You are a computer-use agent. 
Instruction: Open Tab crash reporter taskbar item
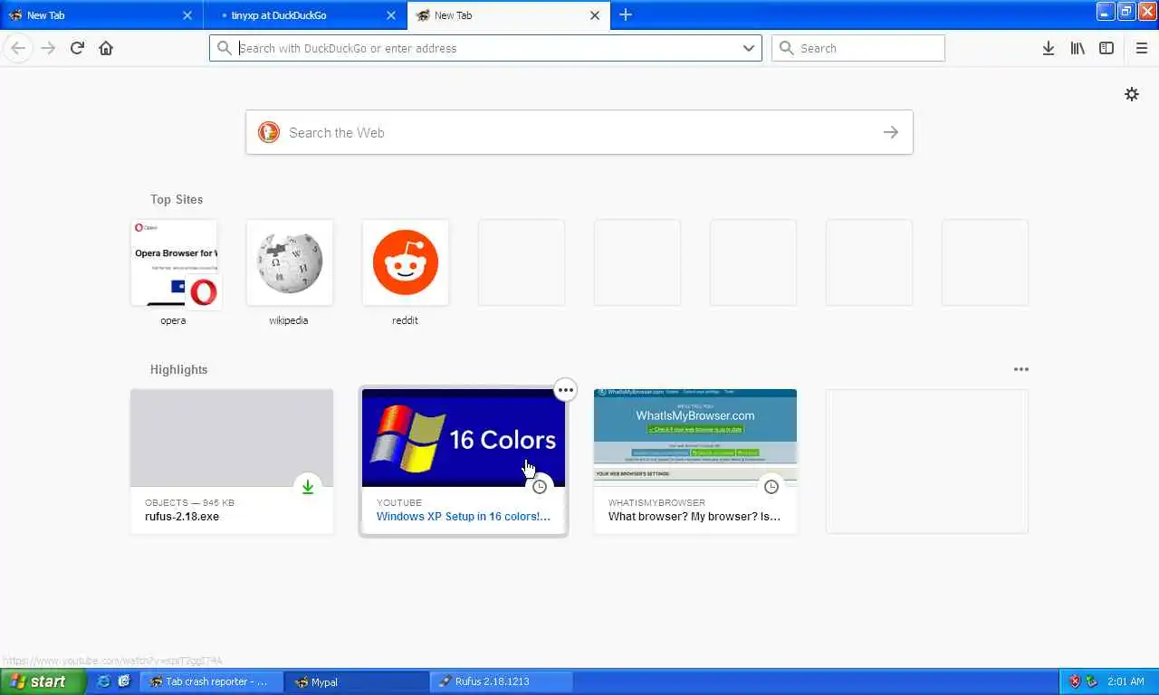click(x=212, y=681)
